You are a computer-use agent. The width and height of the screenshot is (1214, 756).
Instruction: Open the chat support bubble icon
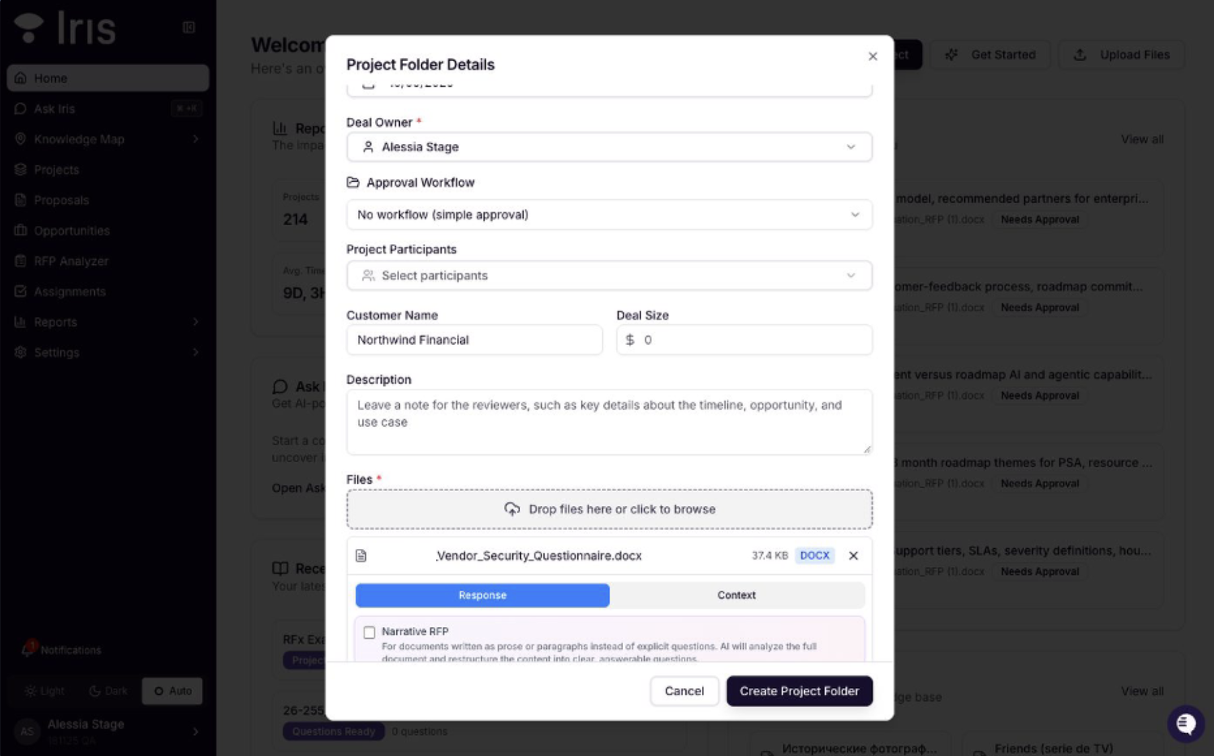coord(1185,724)
